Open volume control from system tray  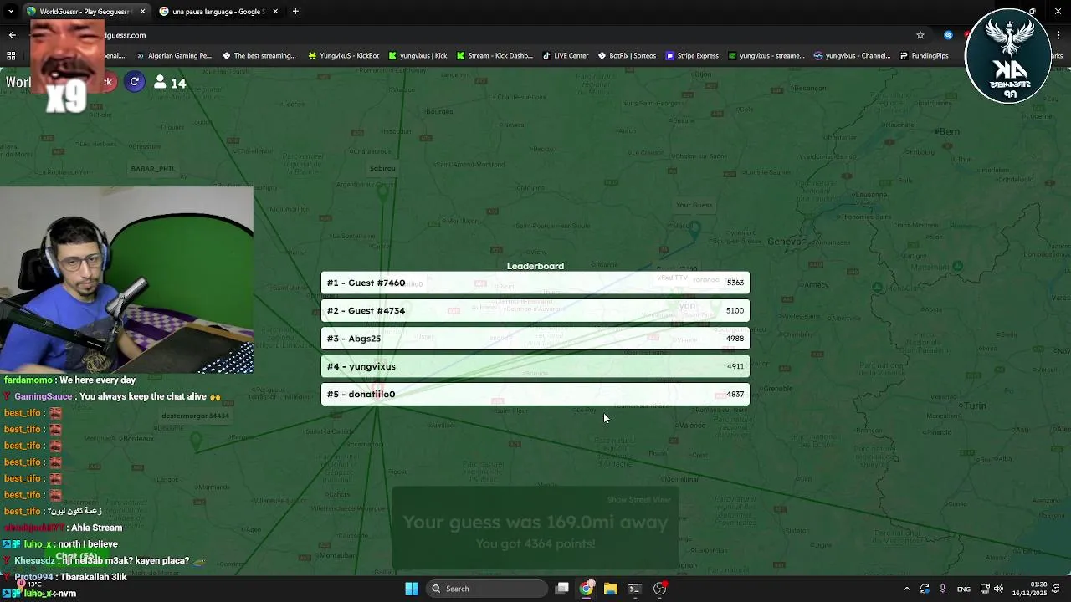pyautogui.click(x=998, y=589)
